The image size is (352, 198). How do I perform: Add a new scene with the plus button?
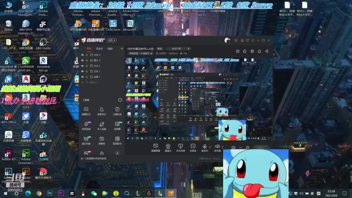[x=122, y=48]
